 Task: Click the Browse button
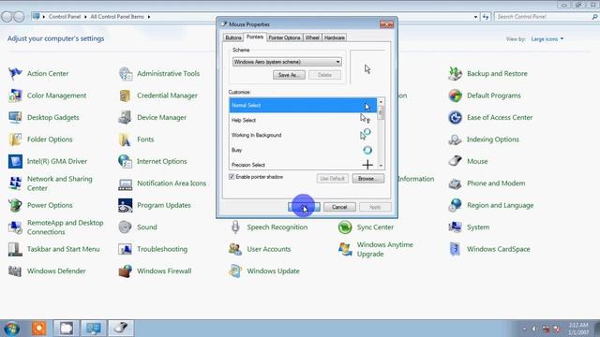(368, 179)
